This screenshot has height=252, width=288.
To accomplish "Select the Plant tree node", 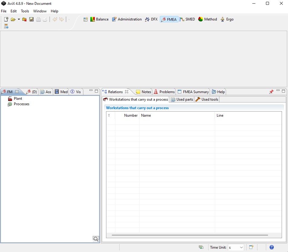I will pyautogui.click(x=18, y=99).
